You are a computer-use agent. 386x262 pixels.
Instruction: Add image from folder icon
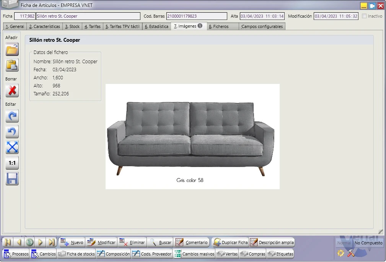(x=12, y=49)
